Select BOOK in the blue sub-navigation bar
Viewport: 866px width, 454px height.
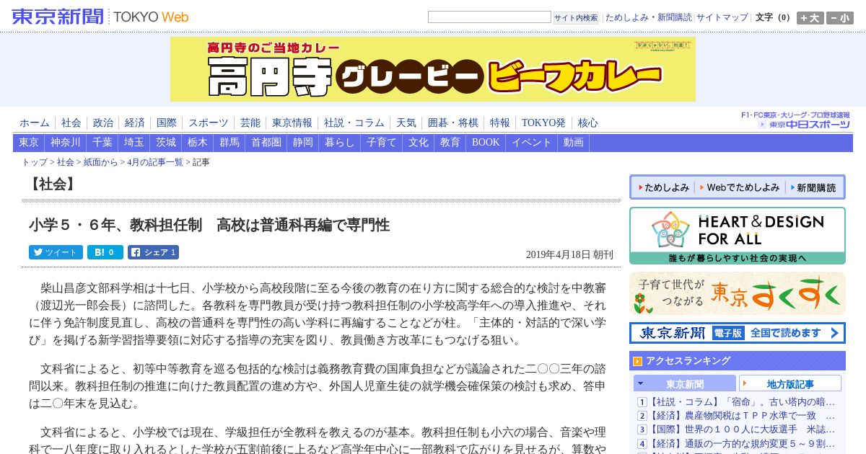tap(486, 143)
